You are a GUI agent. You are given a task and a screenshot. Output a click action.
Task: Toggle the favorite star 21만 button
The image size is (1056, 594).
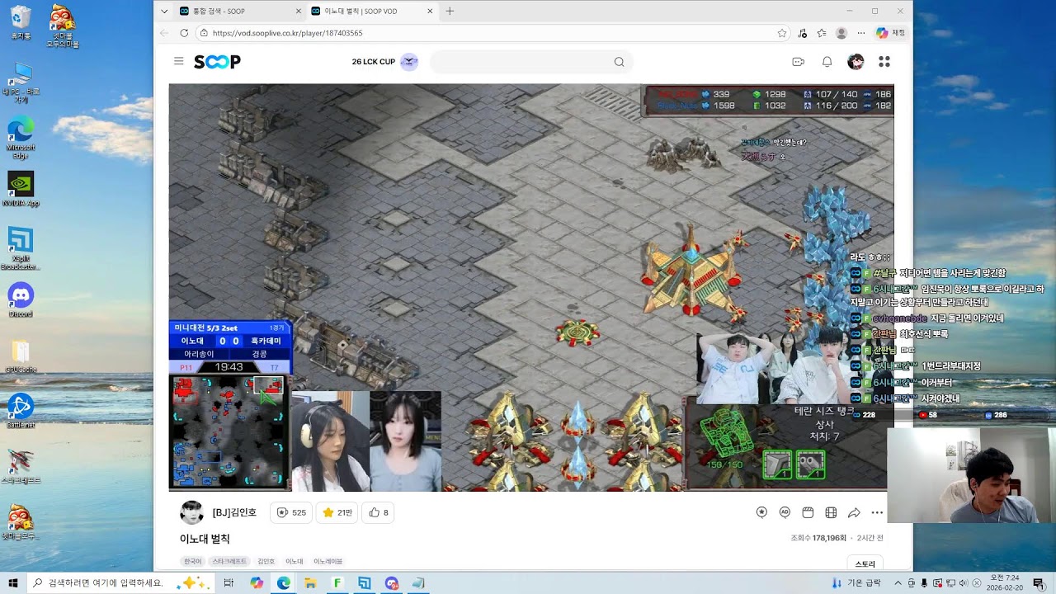(x=337, y=512)
